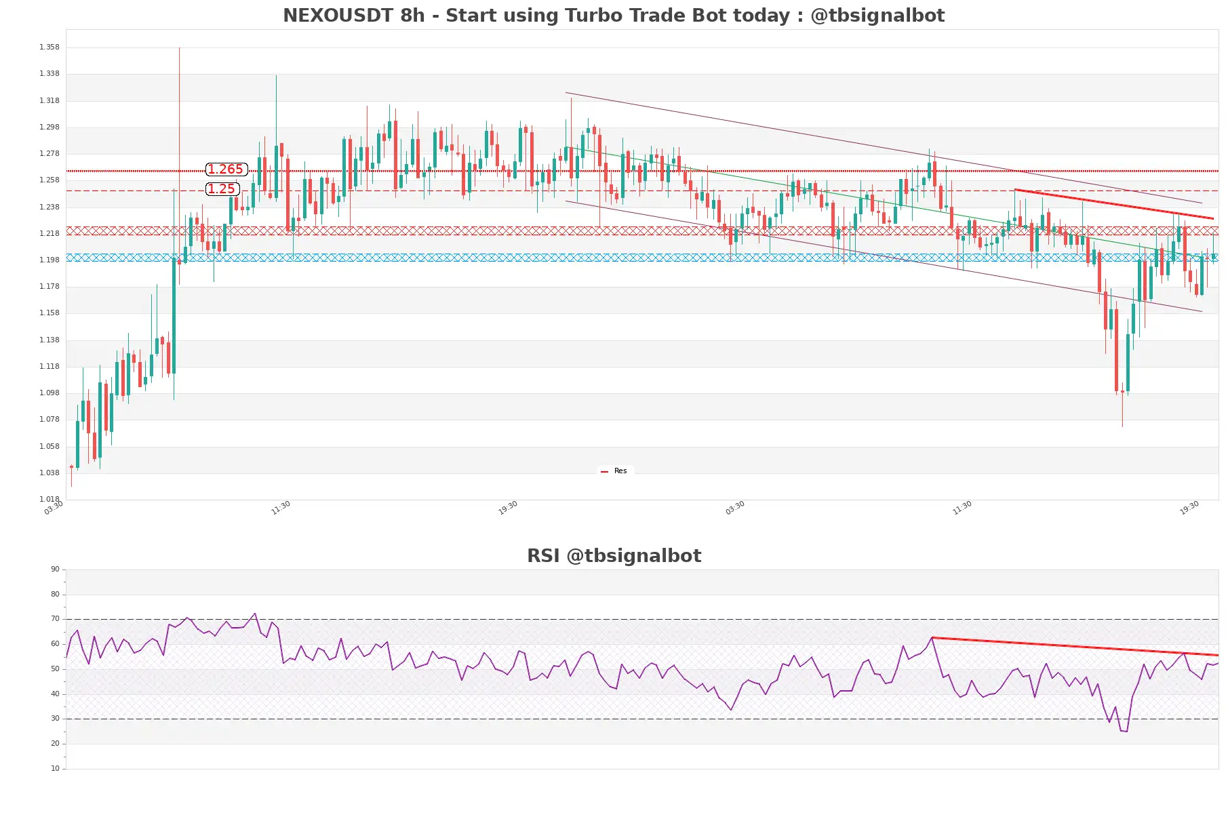
Task: Click the 1.018 price axis label
Action: [x=49, y=500]
